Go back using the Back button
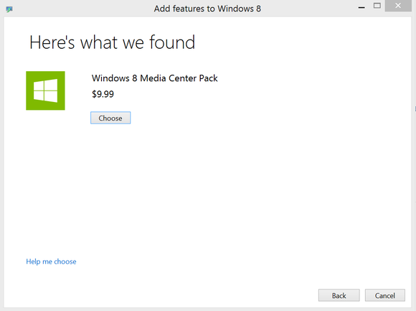The width and height of the screenshot is (416, 311). 339,295
